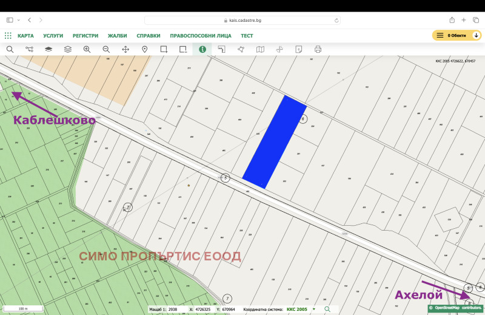Click the zoom out magnifier tool
Image resolution: width=485 pixels, height=315 pixels.
[106, 49]
